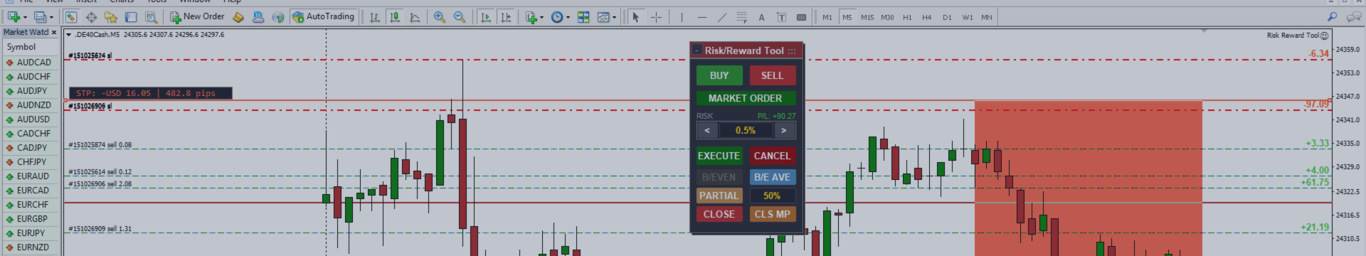Click the search magnifier icon
The image size is (1366, 256).
click(x=1332, y=16)
